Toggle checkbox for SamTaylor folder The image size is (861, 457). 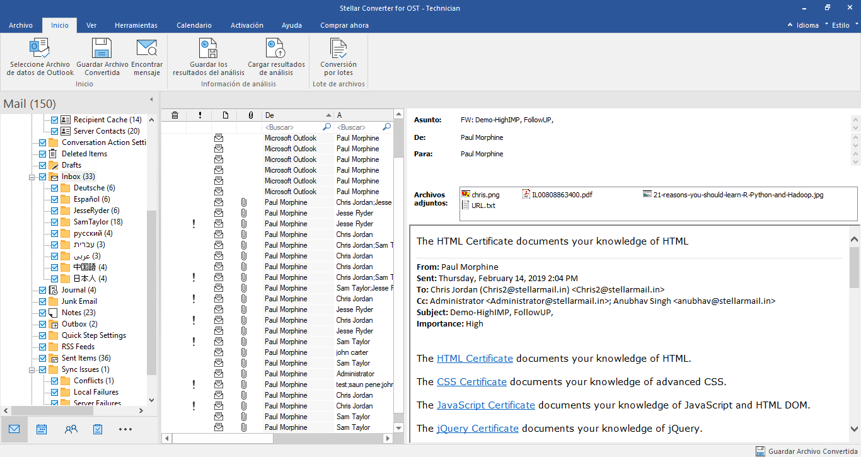coord(54,222)
